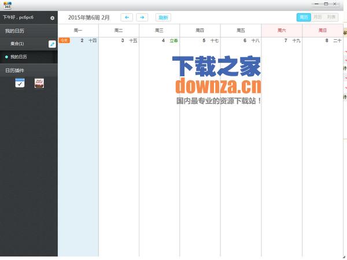Select date 4 with 立春 label
The image size is (347, 260).
[163, 40]
